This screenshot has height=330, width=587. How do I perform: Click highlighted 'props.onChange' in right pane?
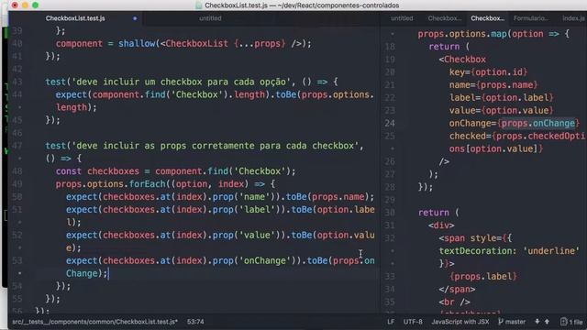[x=538, y=123]
